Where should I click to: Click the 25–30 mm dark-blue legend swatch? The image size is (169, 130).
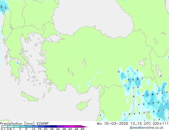click(54, 127)
